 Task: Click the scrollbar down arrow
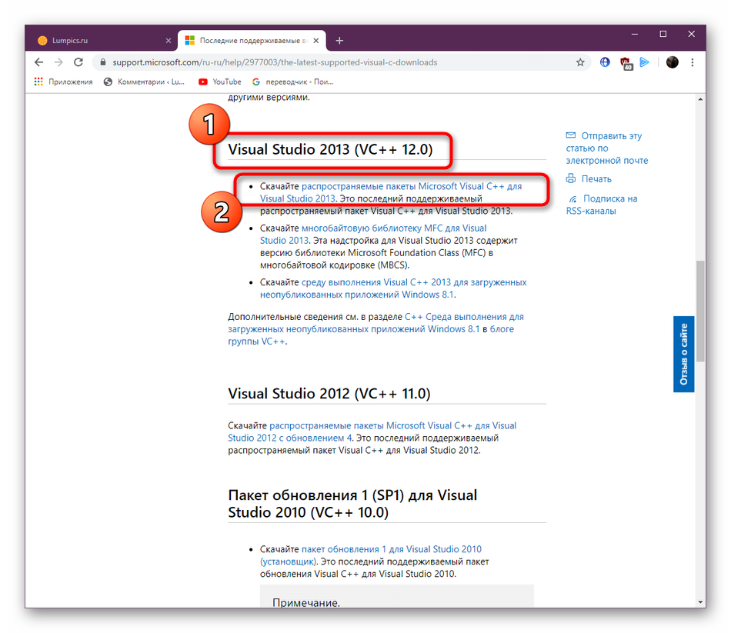[x=700, y=601]
